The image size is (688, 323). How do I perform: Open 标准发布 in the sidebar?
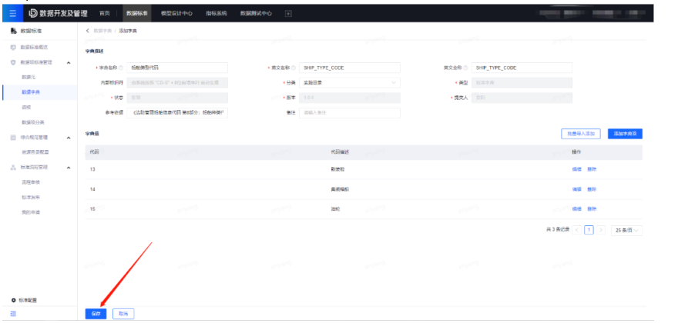point(31,197)
